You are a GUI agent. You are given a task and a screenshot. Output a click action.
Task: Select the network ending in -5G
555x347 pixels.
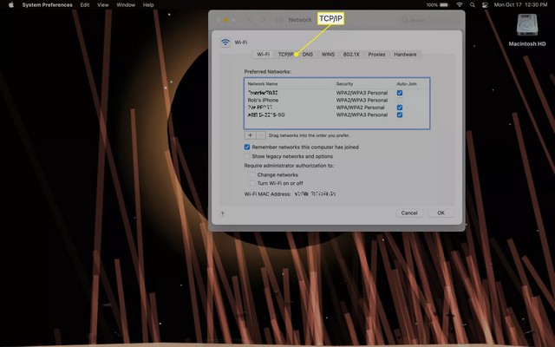pyautogui.click(x=336, y=115)
